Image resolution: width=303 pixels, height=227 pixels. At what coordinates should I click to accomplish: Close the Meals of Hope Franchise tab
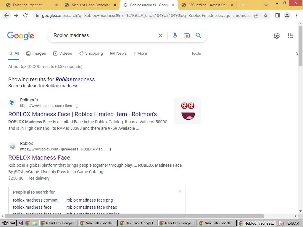[x=115, y=5]
